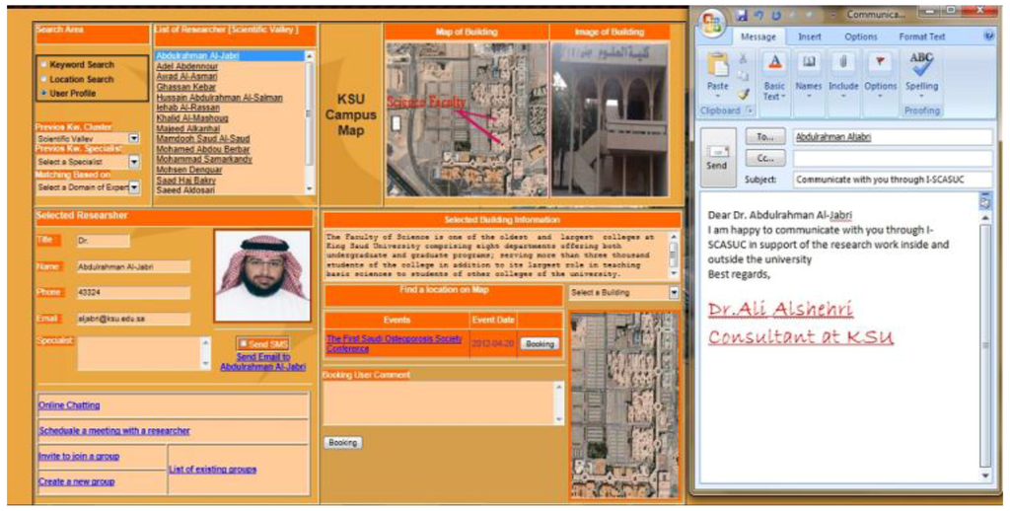Expand the Spelling dropdown arrow
This screenshot has width=1010, height=511.
pyautogui.click(x=922, y=97)
